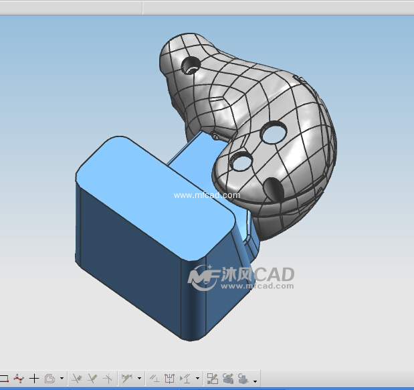Open dropdown next to offset curve tool
The height and width of the screenshot is (390, 414).
62,379
